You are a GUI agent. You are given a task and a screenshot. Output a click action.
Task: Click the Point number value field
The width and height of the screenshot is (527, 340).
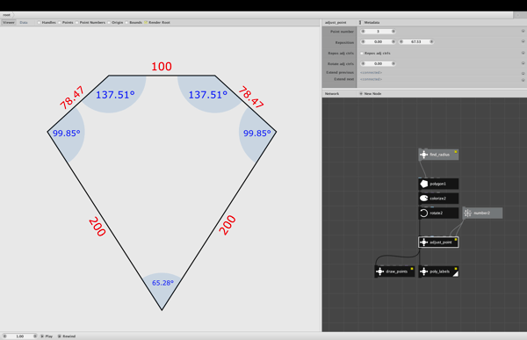point(378,32)
